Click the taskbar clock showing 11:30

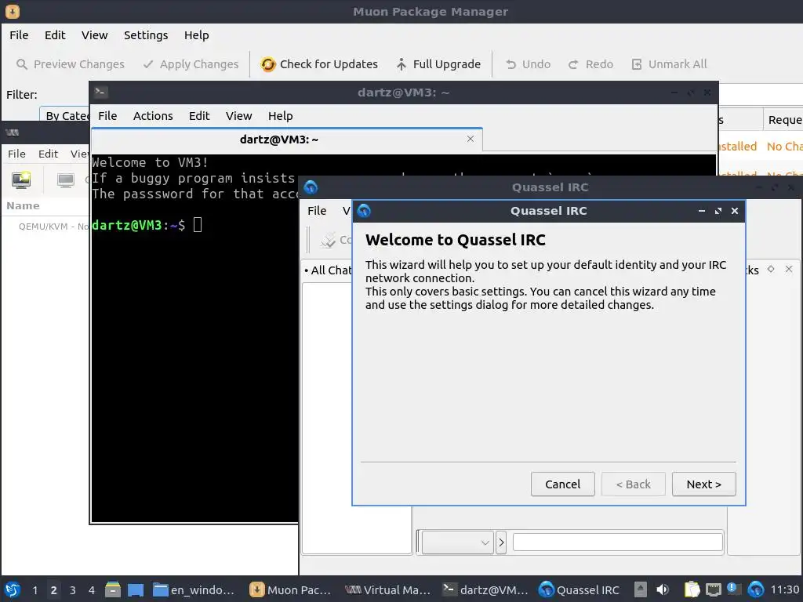click(784, 589)
